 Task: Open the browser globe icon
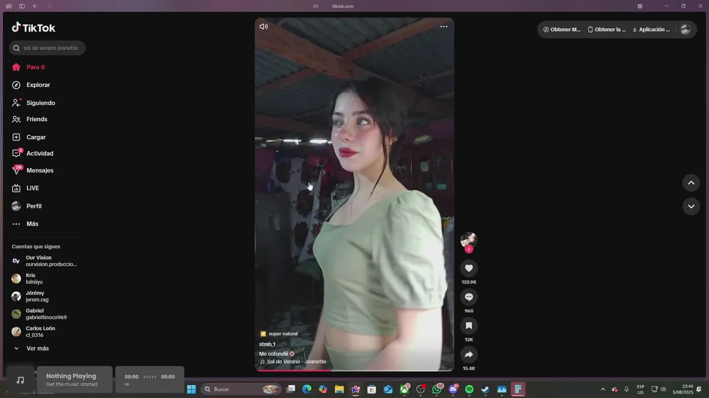tap(640, 6)
